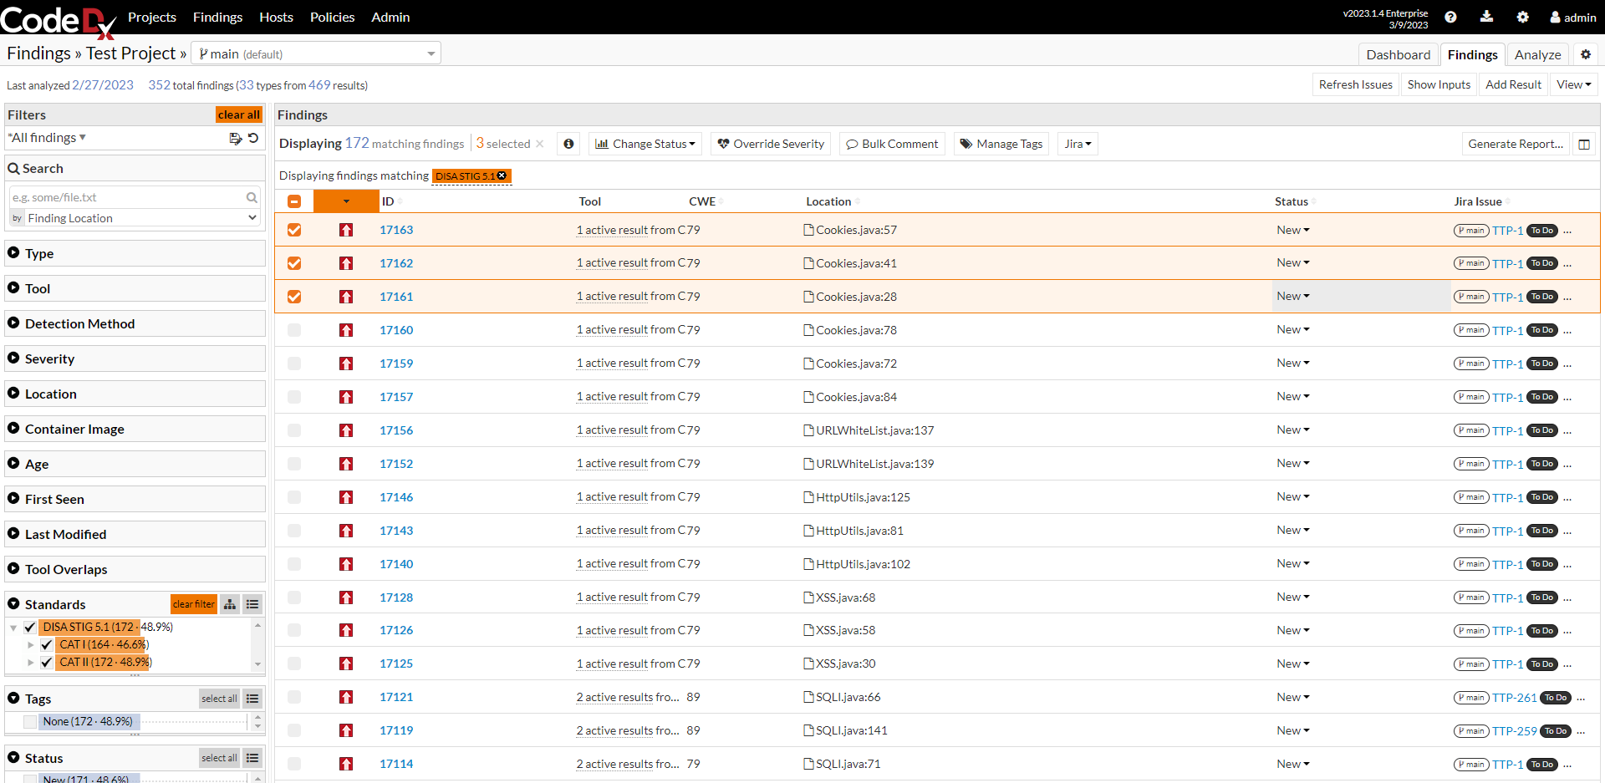This screenshot has height=783, width=1605.
Task: Click the search magnifier in the filter input
Action: (251, 197)
